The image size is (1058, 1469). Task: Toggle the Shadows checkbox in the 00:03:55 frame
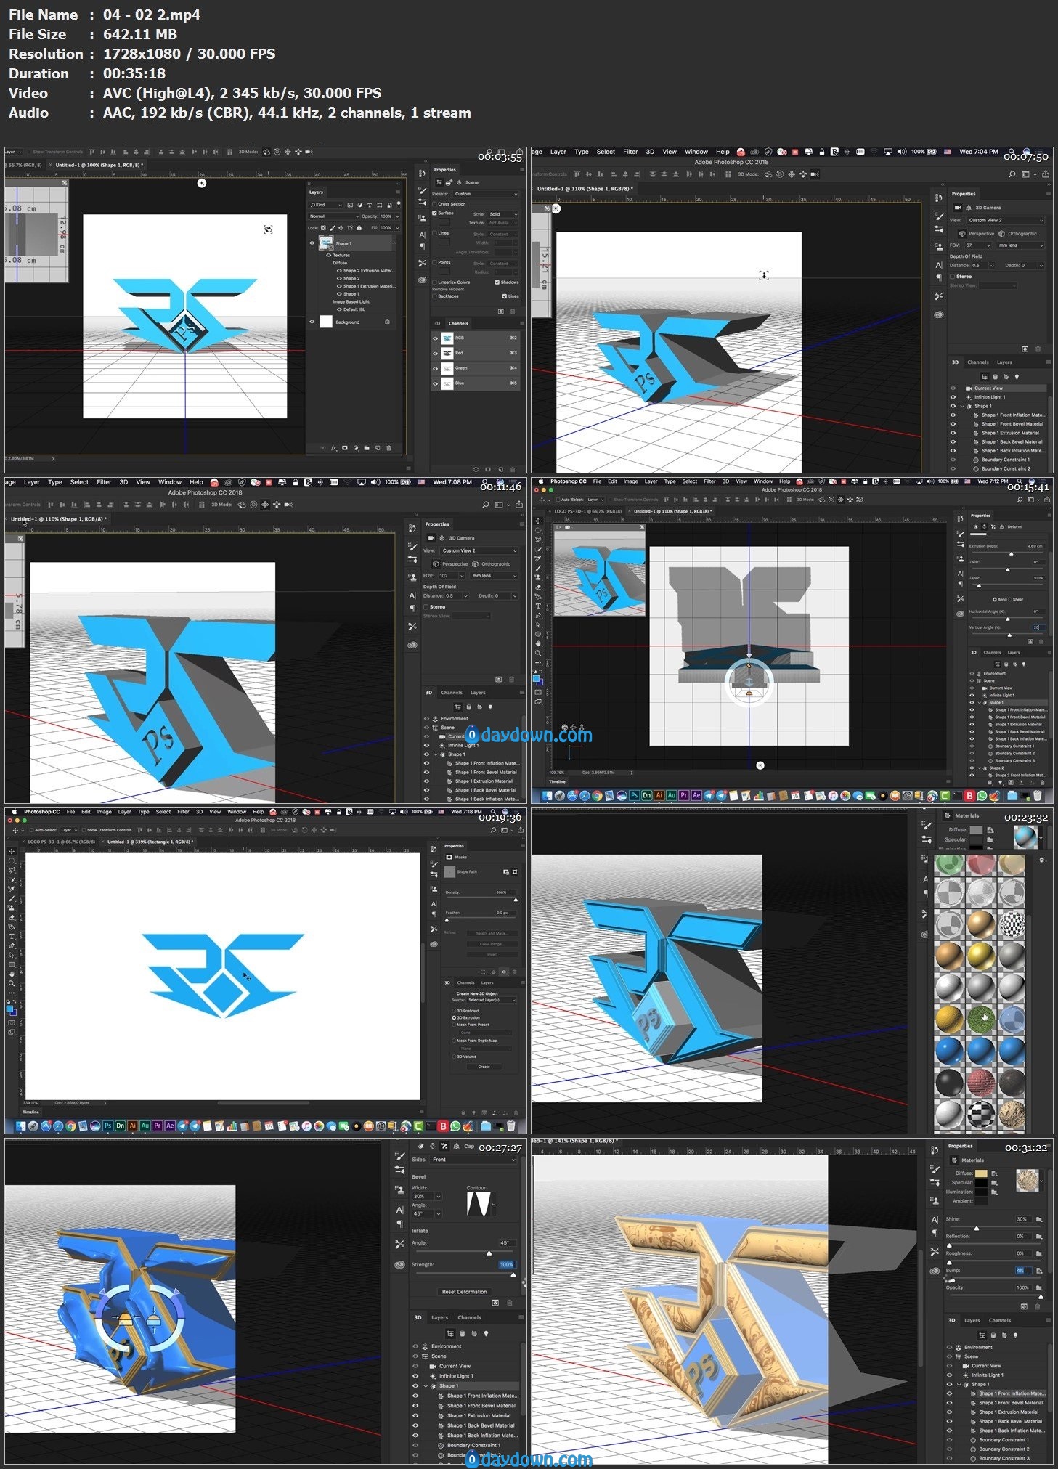(x=497, y=282)
